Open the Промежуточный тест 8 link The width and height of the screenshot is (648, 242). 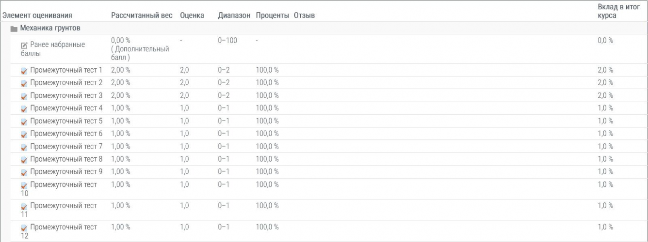click(x=66, y=159)
